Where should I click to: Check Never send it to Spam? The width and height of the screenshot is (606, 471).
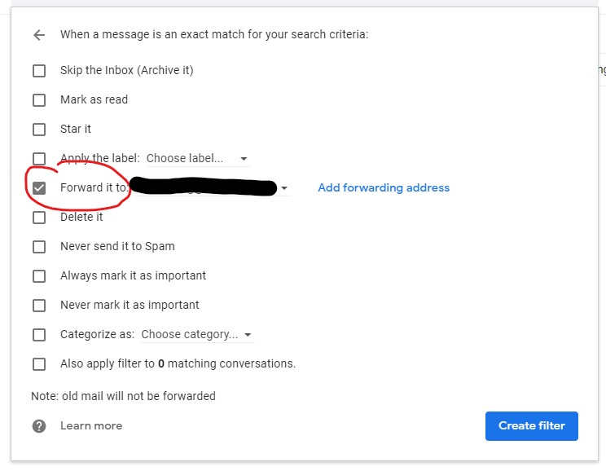coord(39,247)
